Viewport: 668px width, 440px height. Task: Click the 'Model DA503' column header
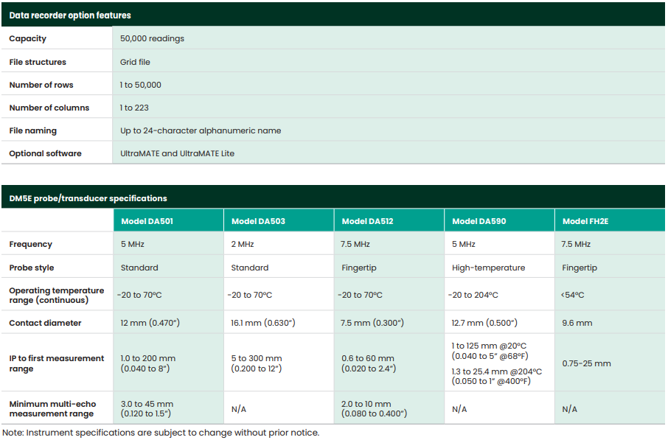(x=258, y=221)
